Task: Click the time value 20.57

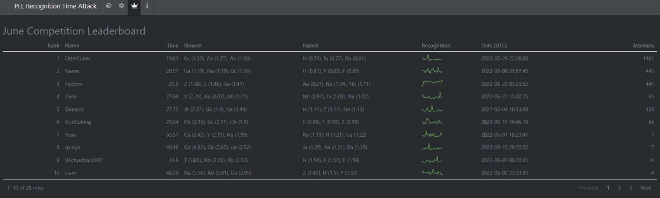Action: point(172,71)
